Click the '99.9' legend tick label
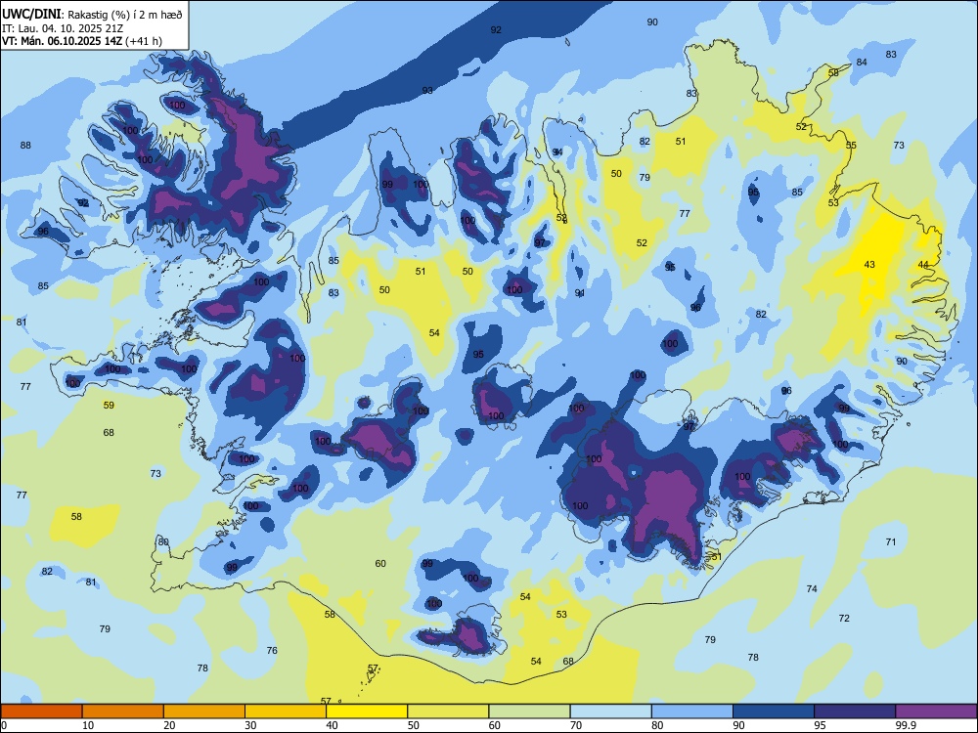 pyautogui.click(x=905, y=725)
